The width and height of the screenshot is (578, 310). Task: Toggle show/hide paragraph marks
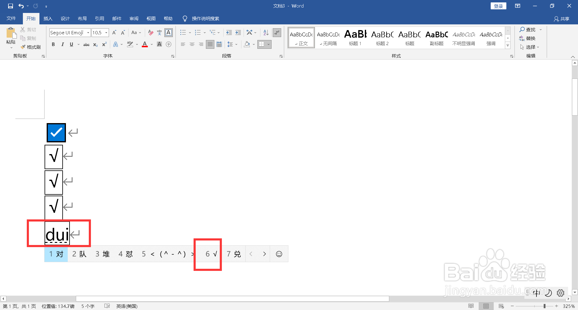tap(277, 33)
